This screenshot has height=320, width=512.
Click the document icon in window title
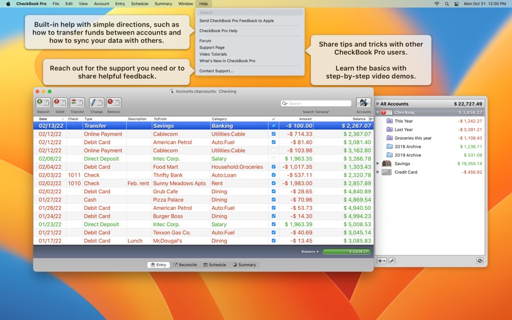pos(172,92)
